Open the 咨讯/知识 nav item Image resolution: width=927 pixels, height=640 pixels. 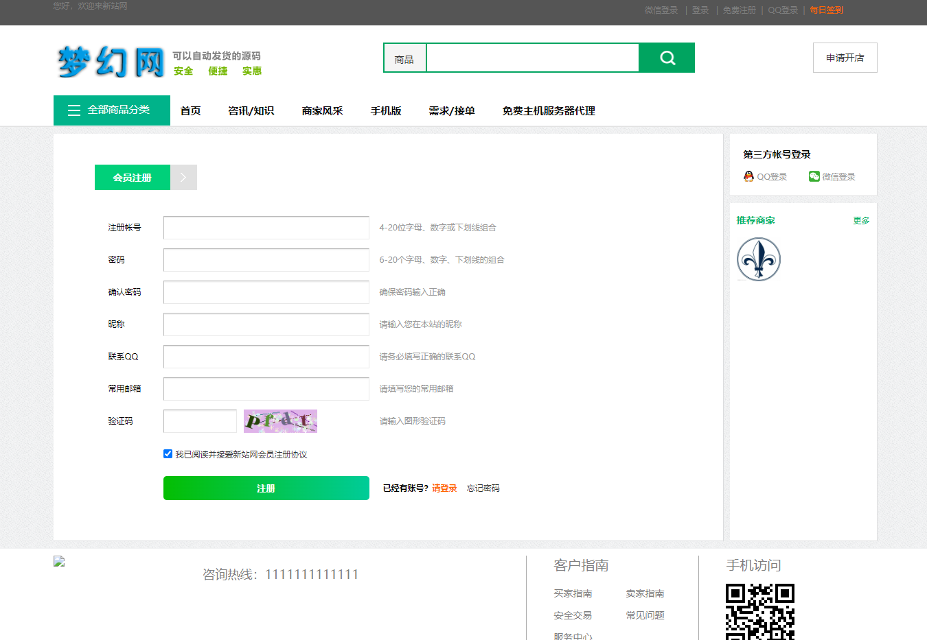click(x=251, y=111)
